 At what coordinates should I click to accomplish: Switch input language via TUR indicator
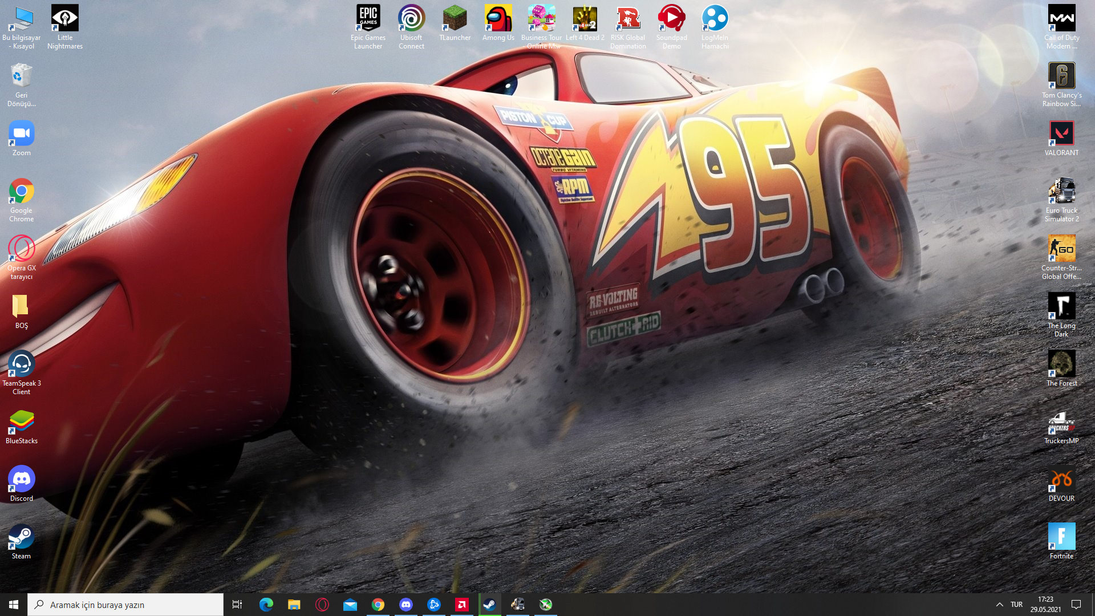(x=1016, y=605)
